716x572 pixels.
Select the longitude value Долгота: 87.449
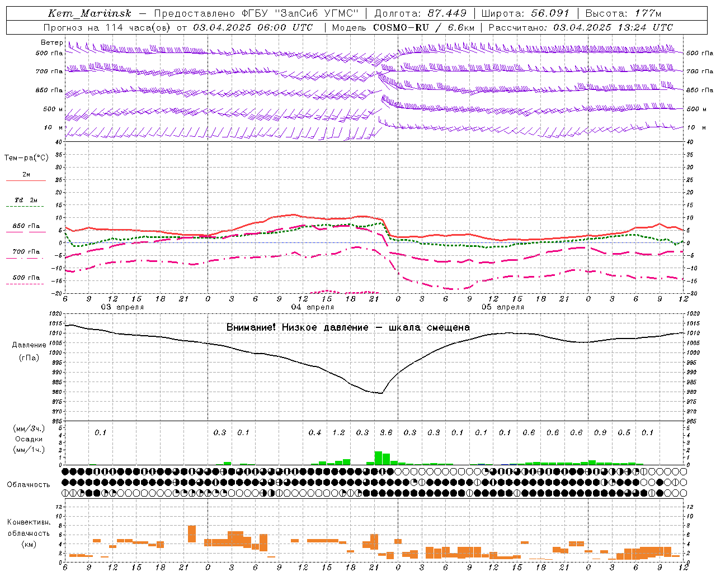421,13
